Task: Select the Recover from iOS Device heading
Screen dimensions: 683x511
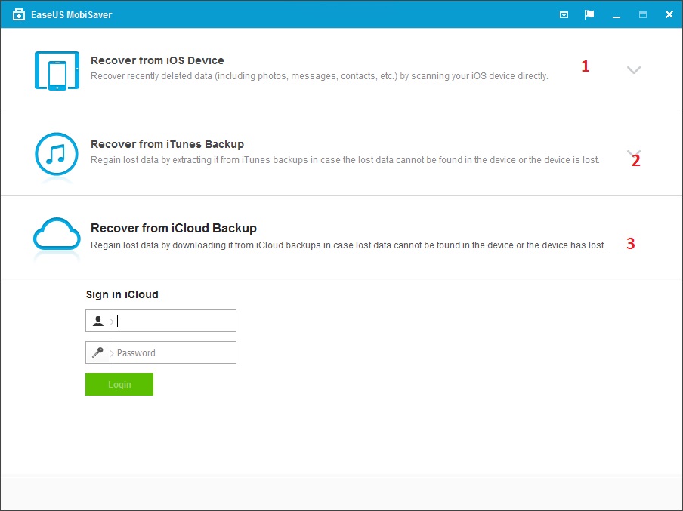Action: point(157,60)
